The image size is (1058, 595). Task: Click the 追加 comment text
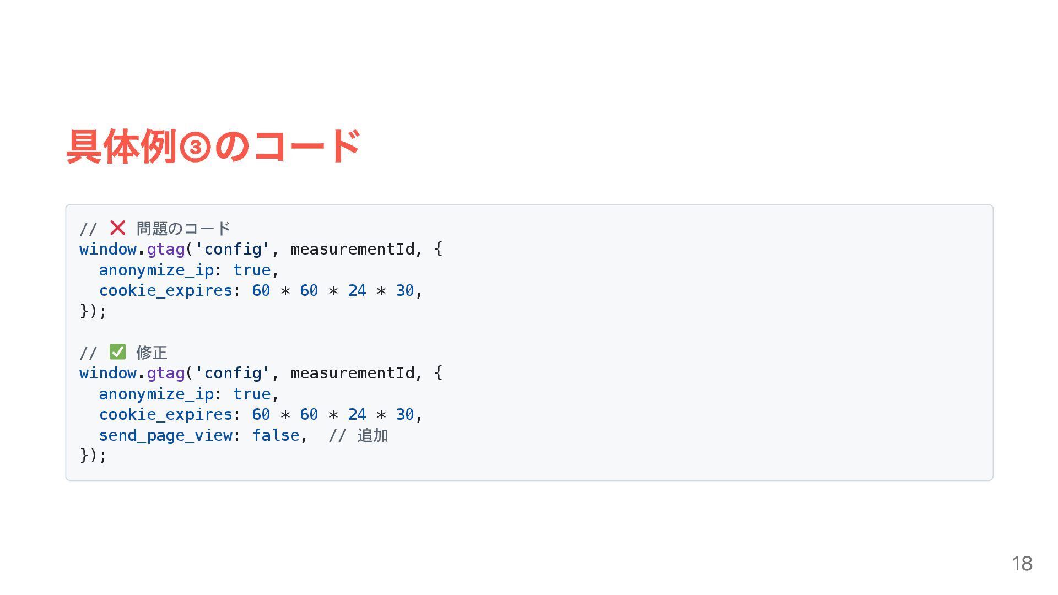click(373, 435)
